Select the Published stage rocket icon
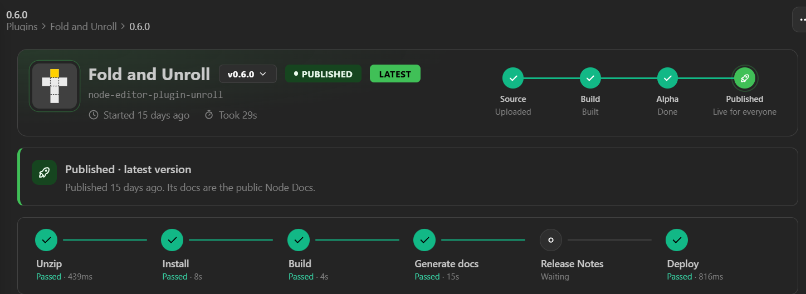Image resolution: width=806 pixels, height=294 pixels. click(x=745, y=79)
